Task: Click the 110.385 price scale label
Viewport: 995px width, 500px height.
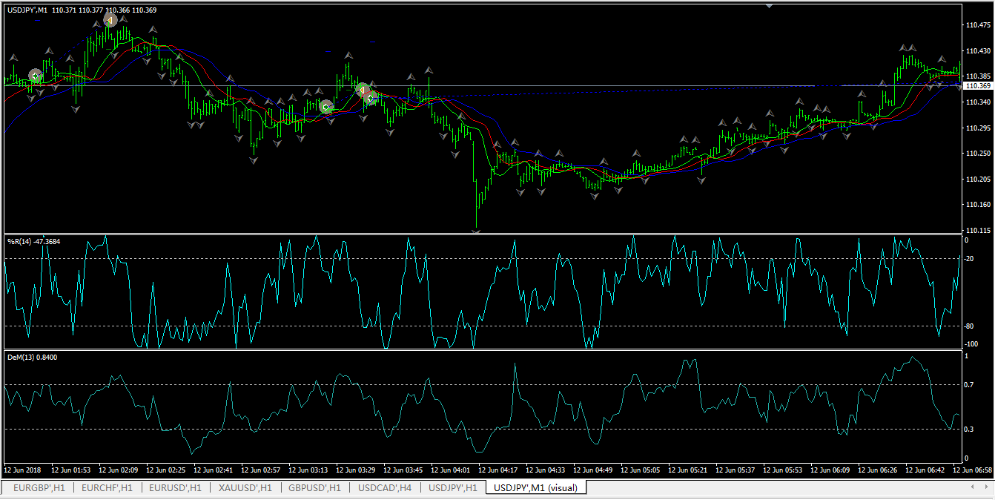Action: pos(978,76)
